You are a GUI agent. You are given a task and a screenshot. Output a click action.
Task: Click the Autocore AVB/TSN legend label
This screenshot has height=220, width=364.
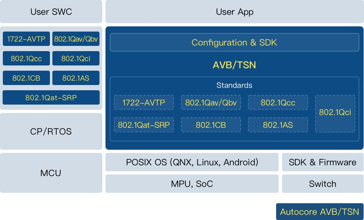point(320,212)
